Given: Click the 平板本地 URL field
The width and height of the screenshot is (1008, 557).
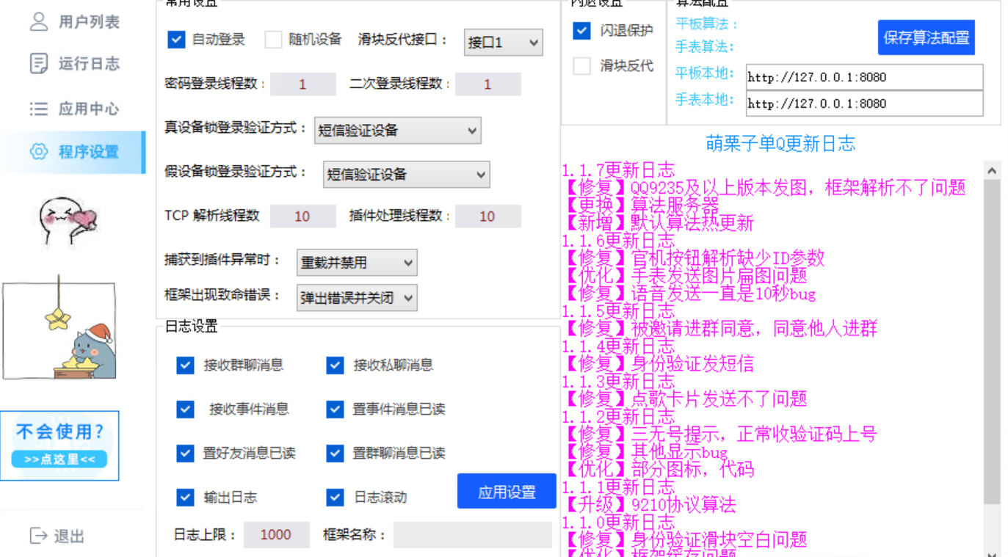Looking at the screenshot, I should tap(864, 77).
